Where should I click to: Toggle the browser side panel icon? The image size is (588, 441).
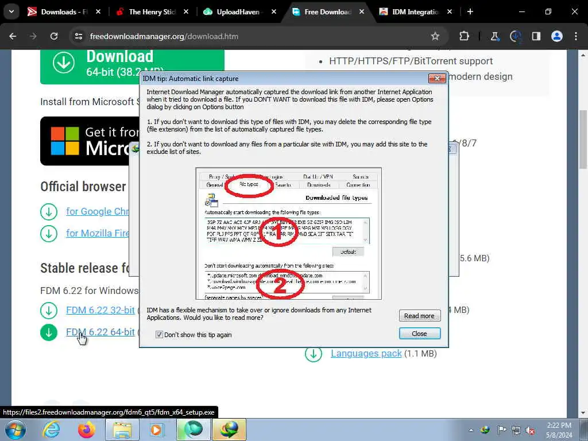[x=536, y=36]
